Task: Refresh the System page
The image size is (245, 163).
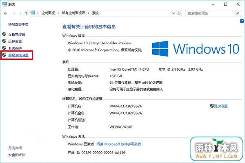Action: click(179, 13)
